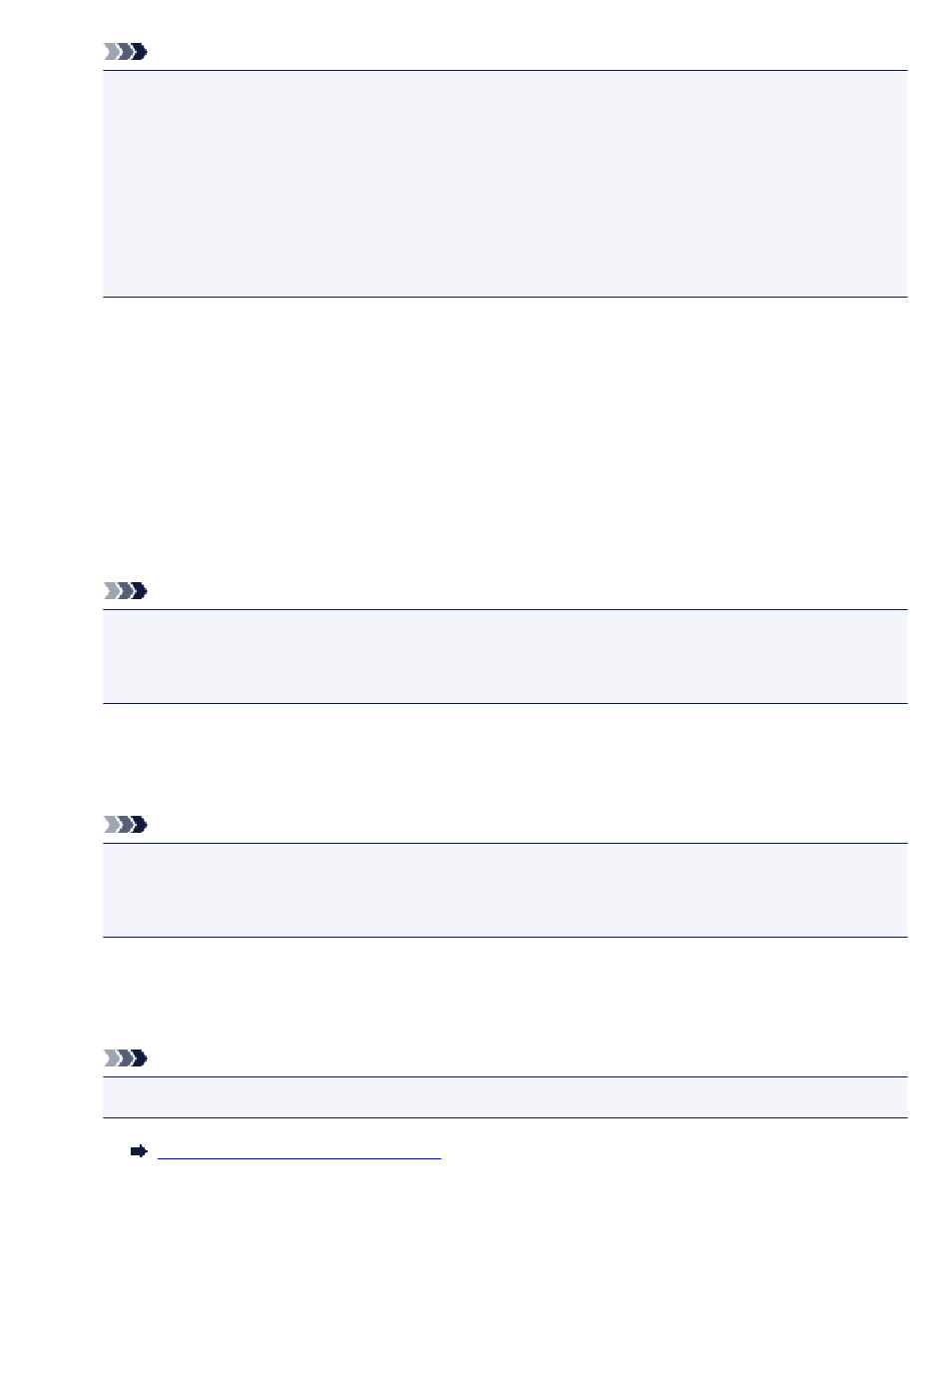948x1395 pixels.
Task: Click the bottom border of the tallest note box
Action: (505, 297)
